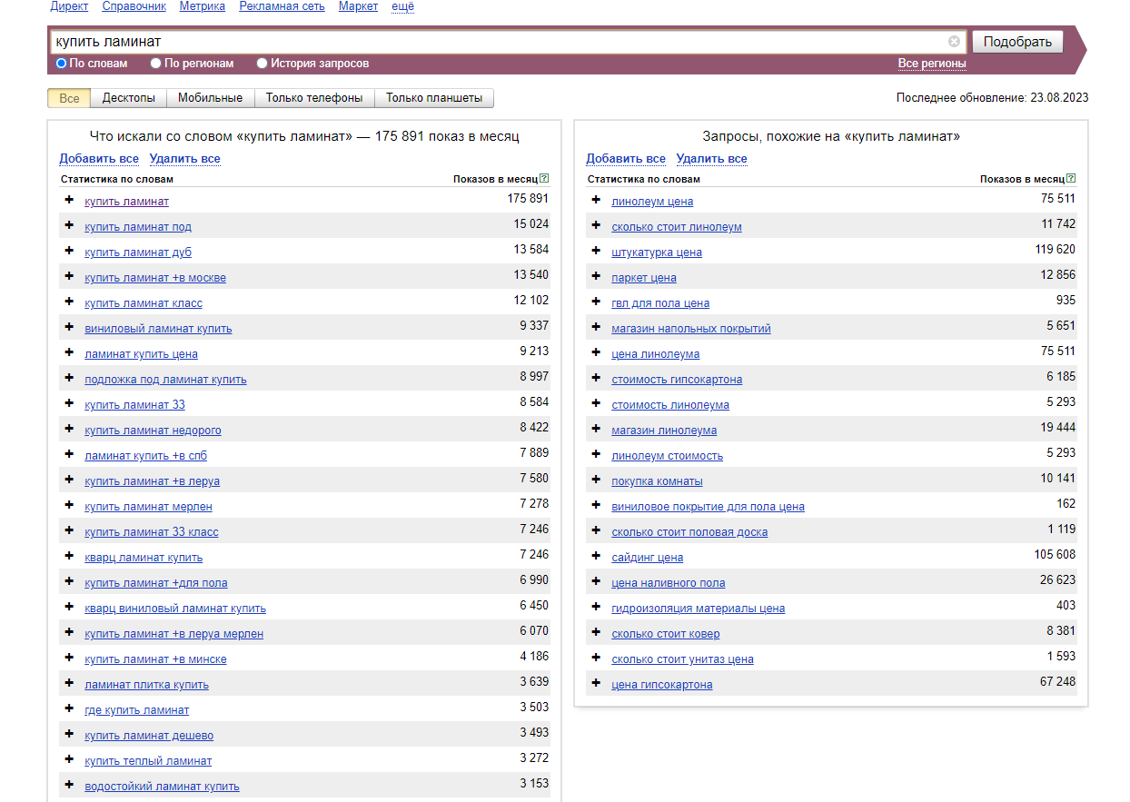The image size is (1130, 802).
Task: Open the 'Все регионы' region selector
Action: click(x=932, y=64)
